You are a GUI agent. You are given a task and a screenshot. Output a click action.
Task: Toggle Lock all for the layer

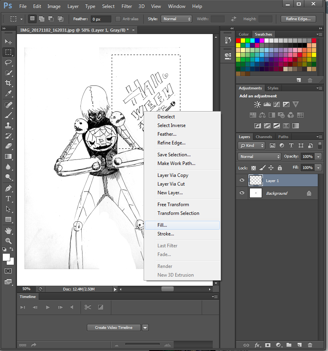pos(280,168)
